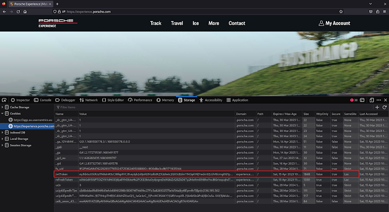Image resolution: width=389 pixels, height=212 pixels.
Task: Open the Performance panel
Action: (x=140, y=100)
